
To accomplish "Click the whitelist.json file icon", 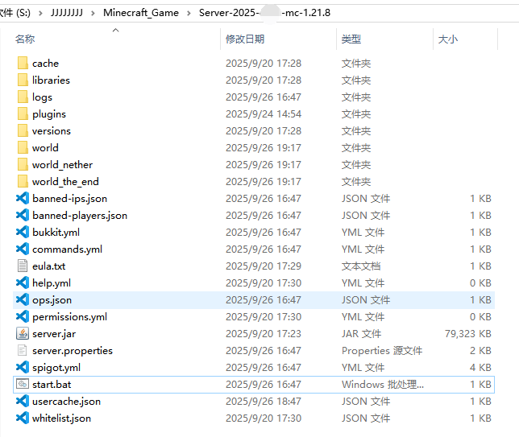I will click(23, 418).
